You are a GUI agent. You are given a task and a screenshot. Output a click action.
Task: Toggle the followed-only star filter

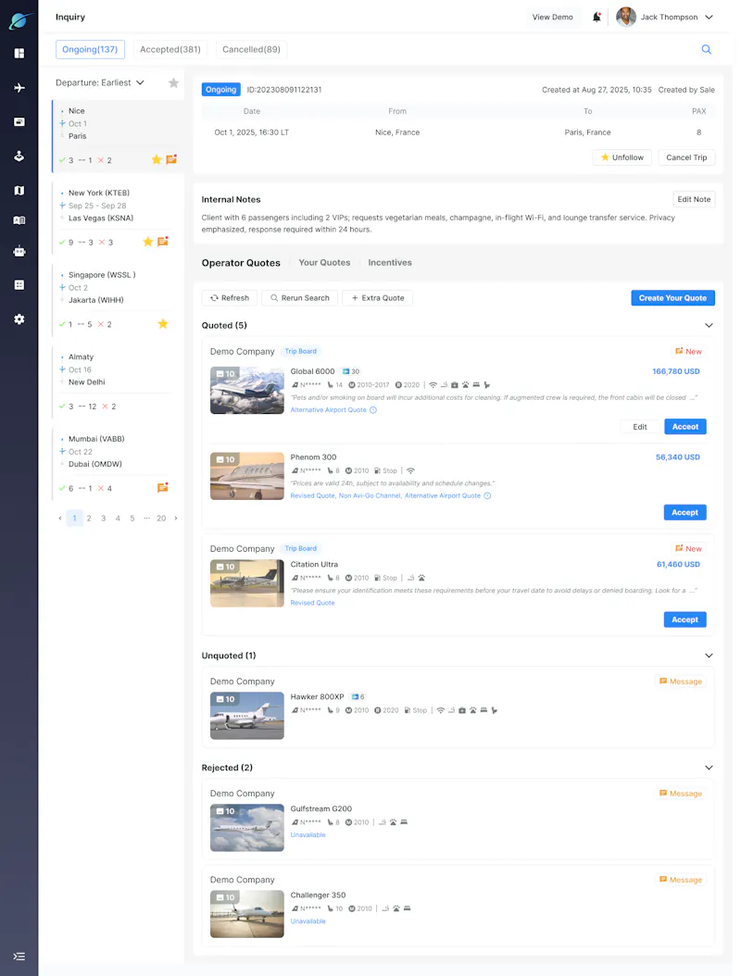coord(174,82)
